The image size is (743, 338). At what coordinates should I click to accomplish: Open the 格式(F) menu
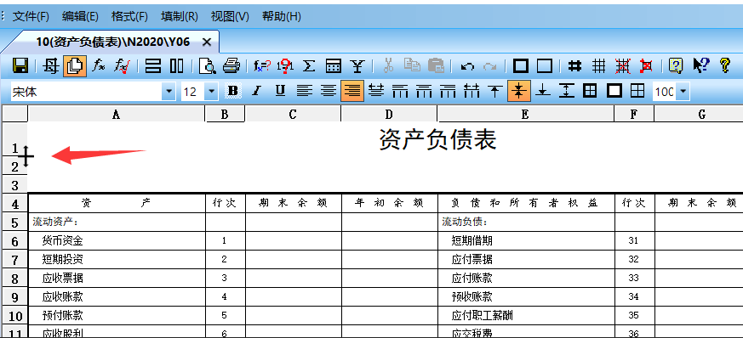pyautogui.click(x=130, y=16)
